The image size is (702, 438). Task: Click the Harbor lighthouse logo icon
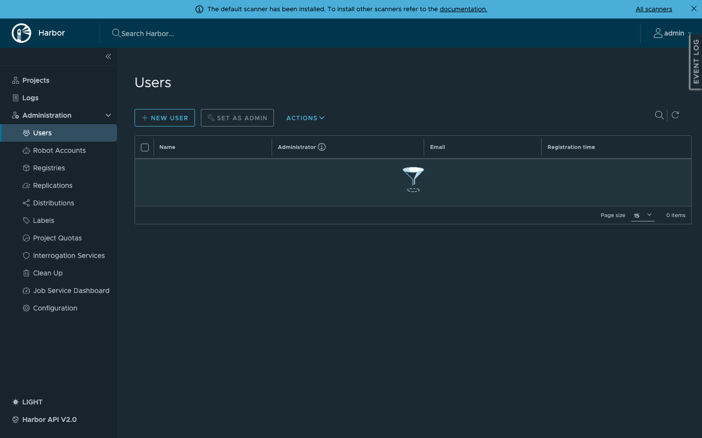click(21, 33)
